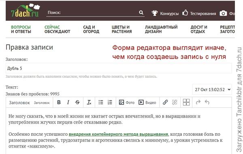Viewport: 243px width, 154px height.
Task: Click the four-square grid layout icon
Action: click(186, 103)
